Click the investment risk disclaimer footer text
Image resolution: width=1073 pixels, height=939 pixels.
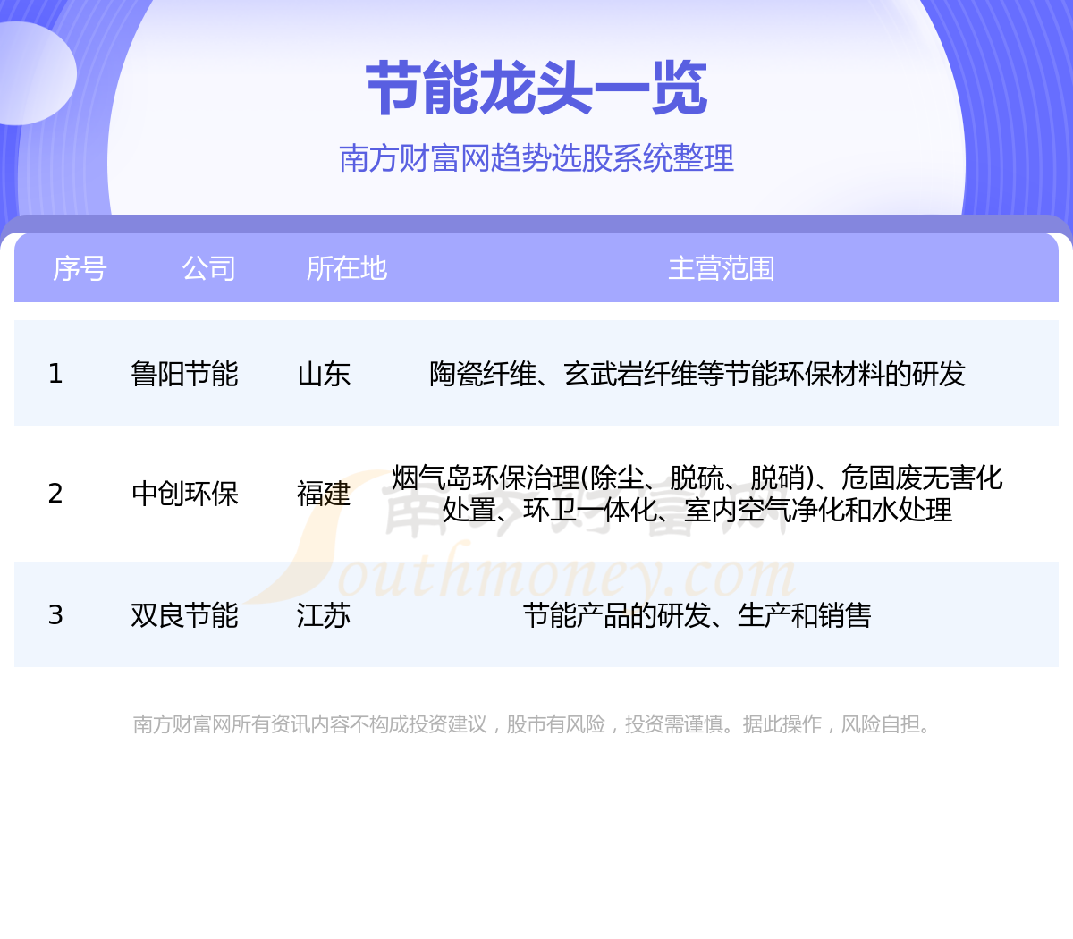tap(535, 724)
